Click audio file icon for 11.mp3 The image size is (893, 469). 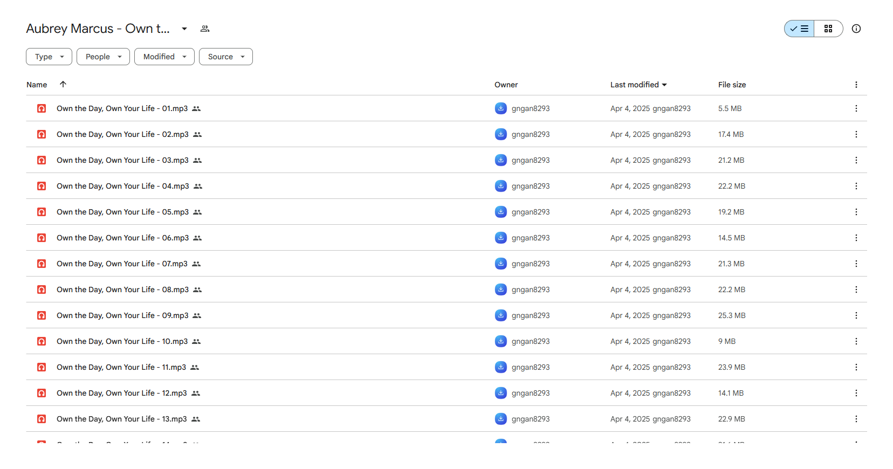coord(42,367)
